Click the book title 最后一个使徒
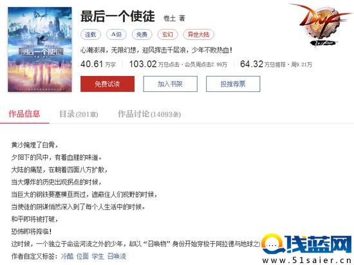 tap(118, 16)
